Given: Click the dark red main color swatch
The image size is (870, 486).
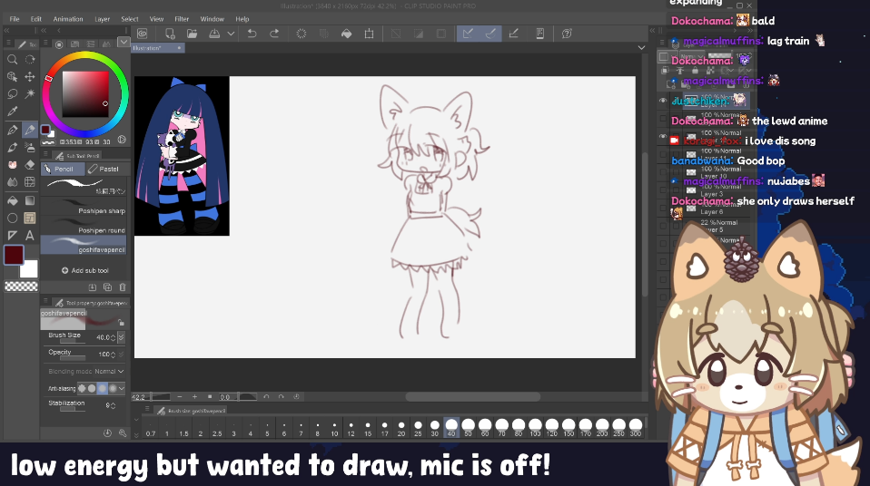Looking at the screenshot, I should 13,254.
